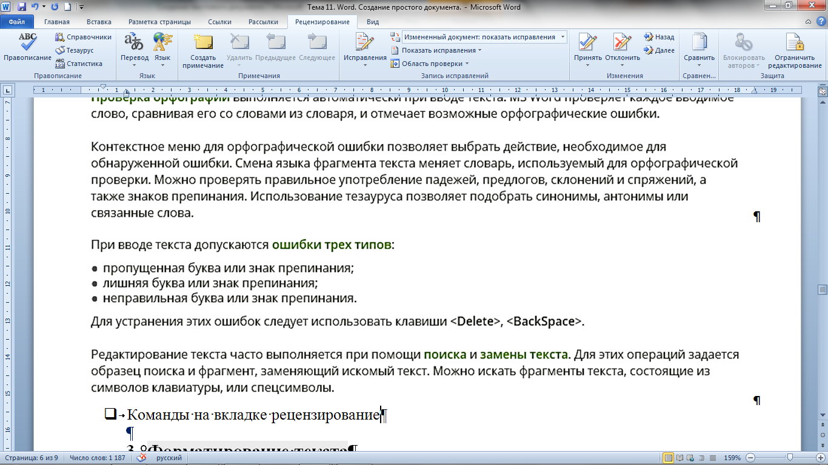Open Word help question mark
Image resolution: width=828 pixels, height=465 pixels.
[x=820, y=22]
